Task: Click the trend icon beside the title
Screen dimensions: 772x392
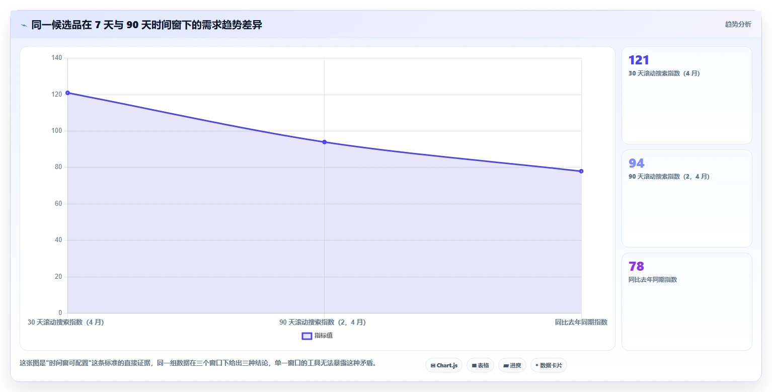Action: coord(24,25)
